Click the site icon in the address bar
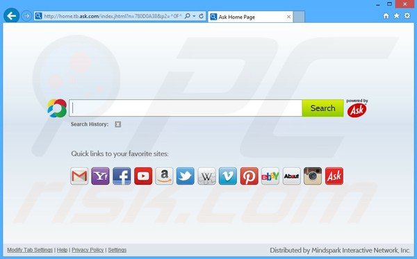The image size is (417, 259). (38, 16)
